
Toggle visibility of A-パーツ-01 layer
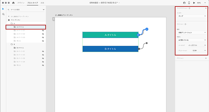tap(43, 30)
